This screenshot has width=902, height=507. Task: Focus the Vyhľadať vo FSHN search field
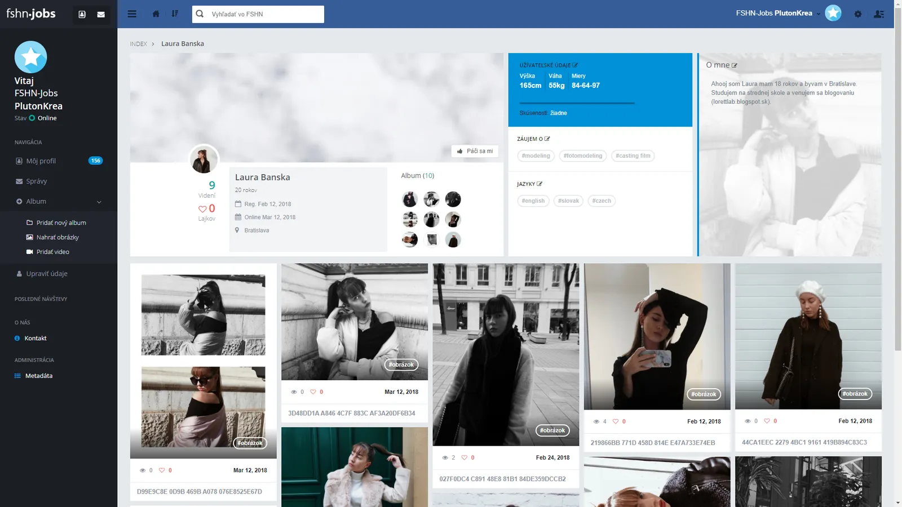coord(258,14)
